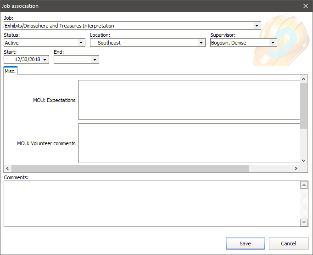Image resolution: width=313 pixels, height=255 pixels.
Task: Close the Job association dialog
Action: pyautogui.click(x=306, y=6)
